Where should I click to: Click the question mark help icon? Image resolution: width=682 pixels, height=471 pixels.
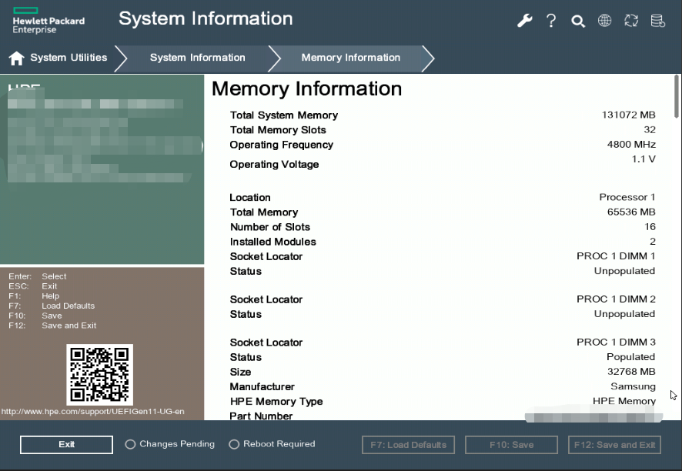[551, 21]
